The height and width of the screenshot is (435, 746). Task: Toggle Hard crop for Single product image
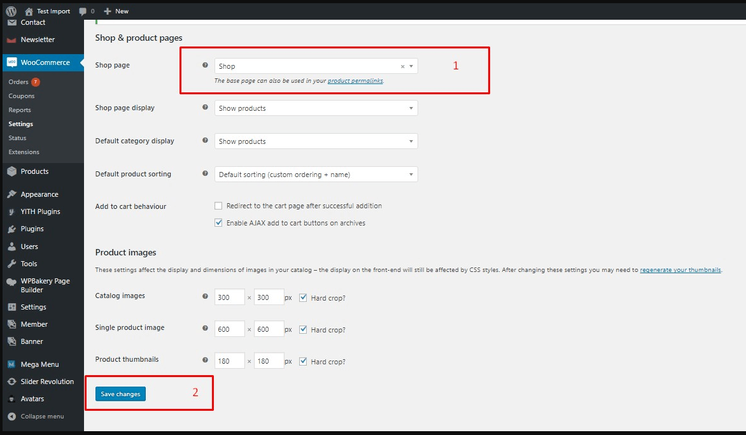pos(303,329)
